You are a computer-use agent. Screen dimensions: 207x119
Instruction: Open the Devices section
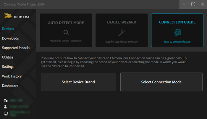coord(8,29)
